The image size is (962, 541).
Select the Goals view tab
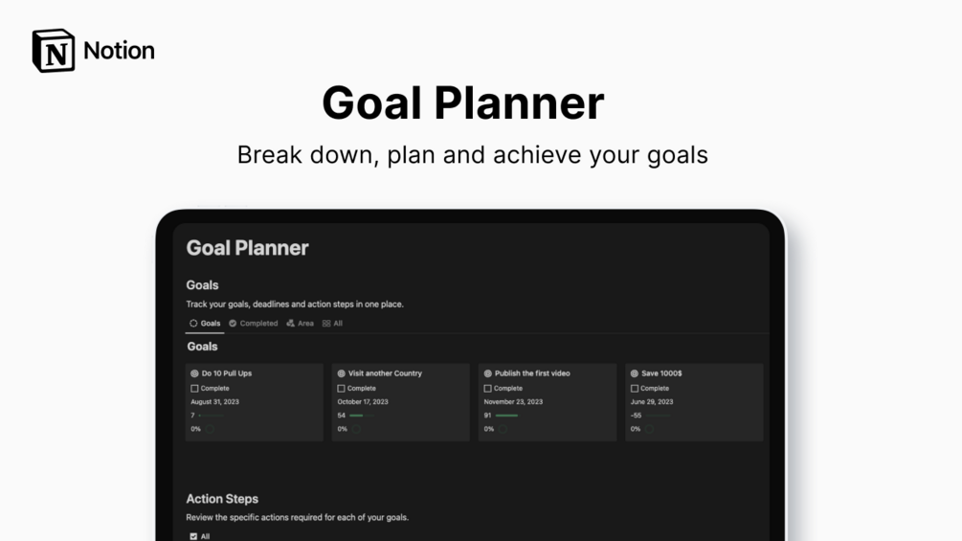(205, 324)
